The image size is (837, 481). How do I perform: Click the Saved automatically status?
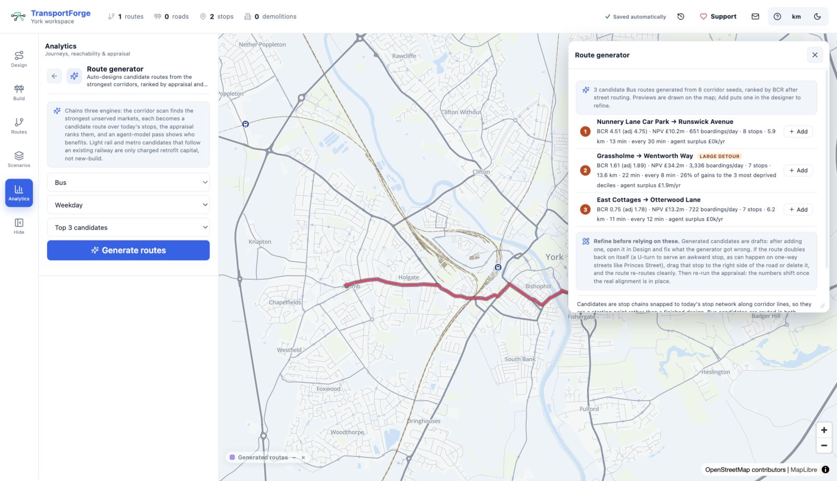click(635, 17)
